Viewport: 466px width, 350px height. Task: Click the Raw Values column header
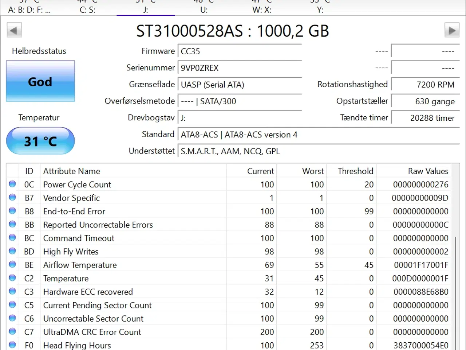point(414,171)
